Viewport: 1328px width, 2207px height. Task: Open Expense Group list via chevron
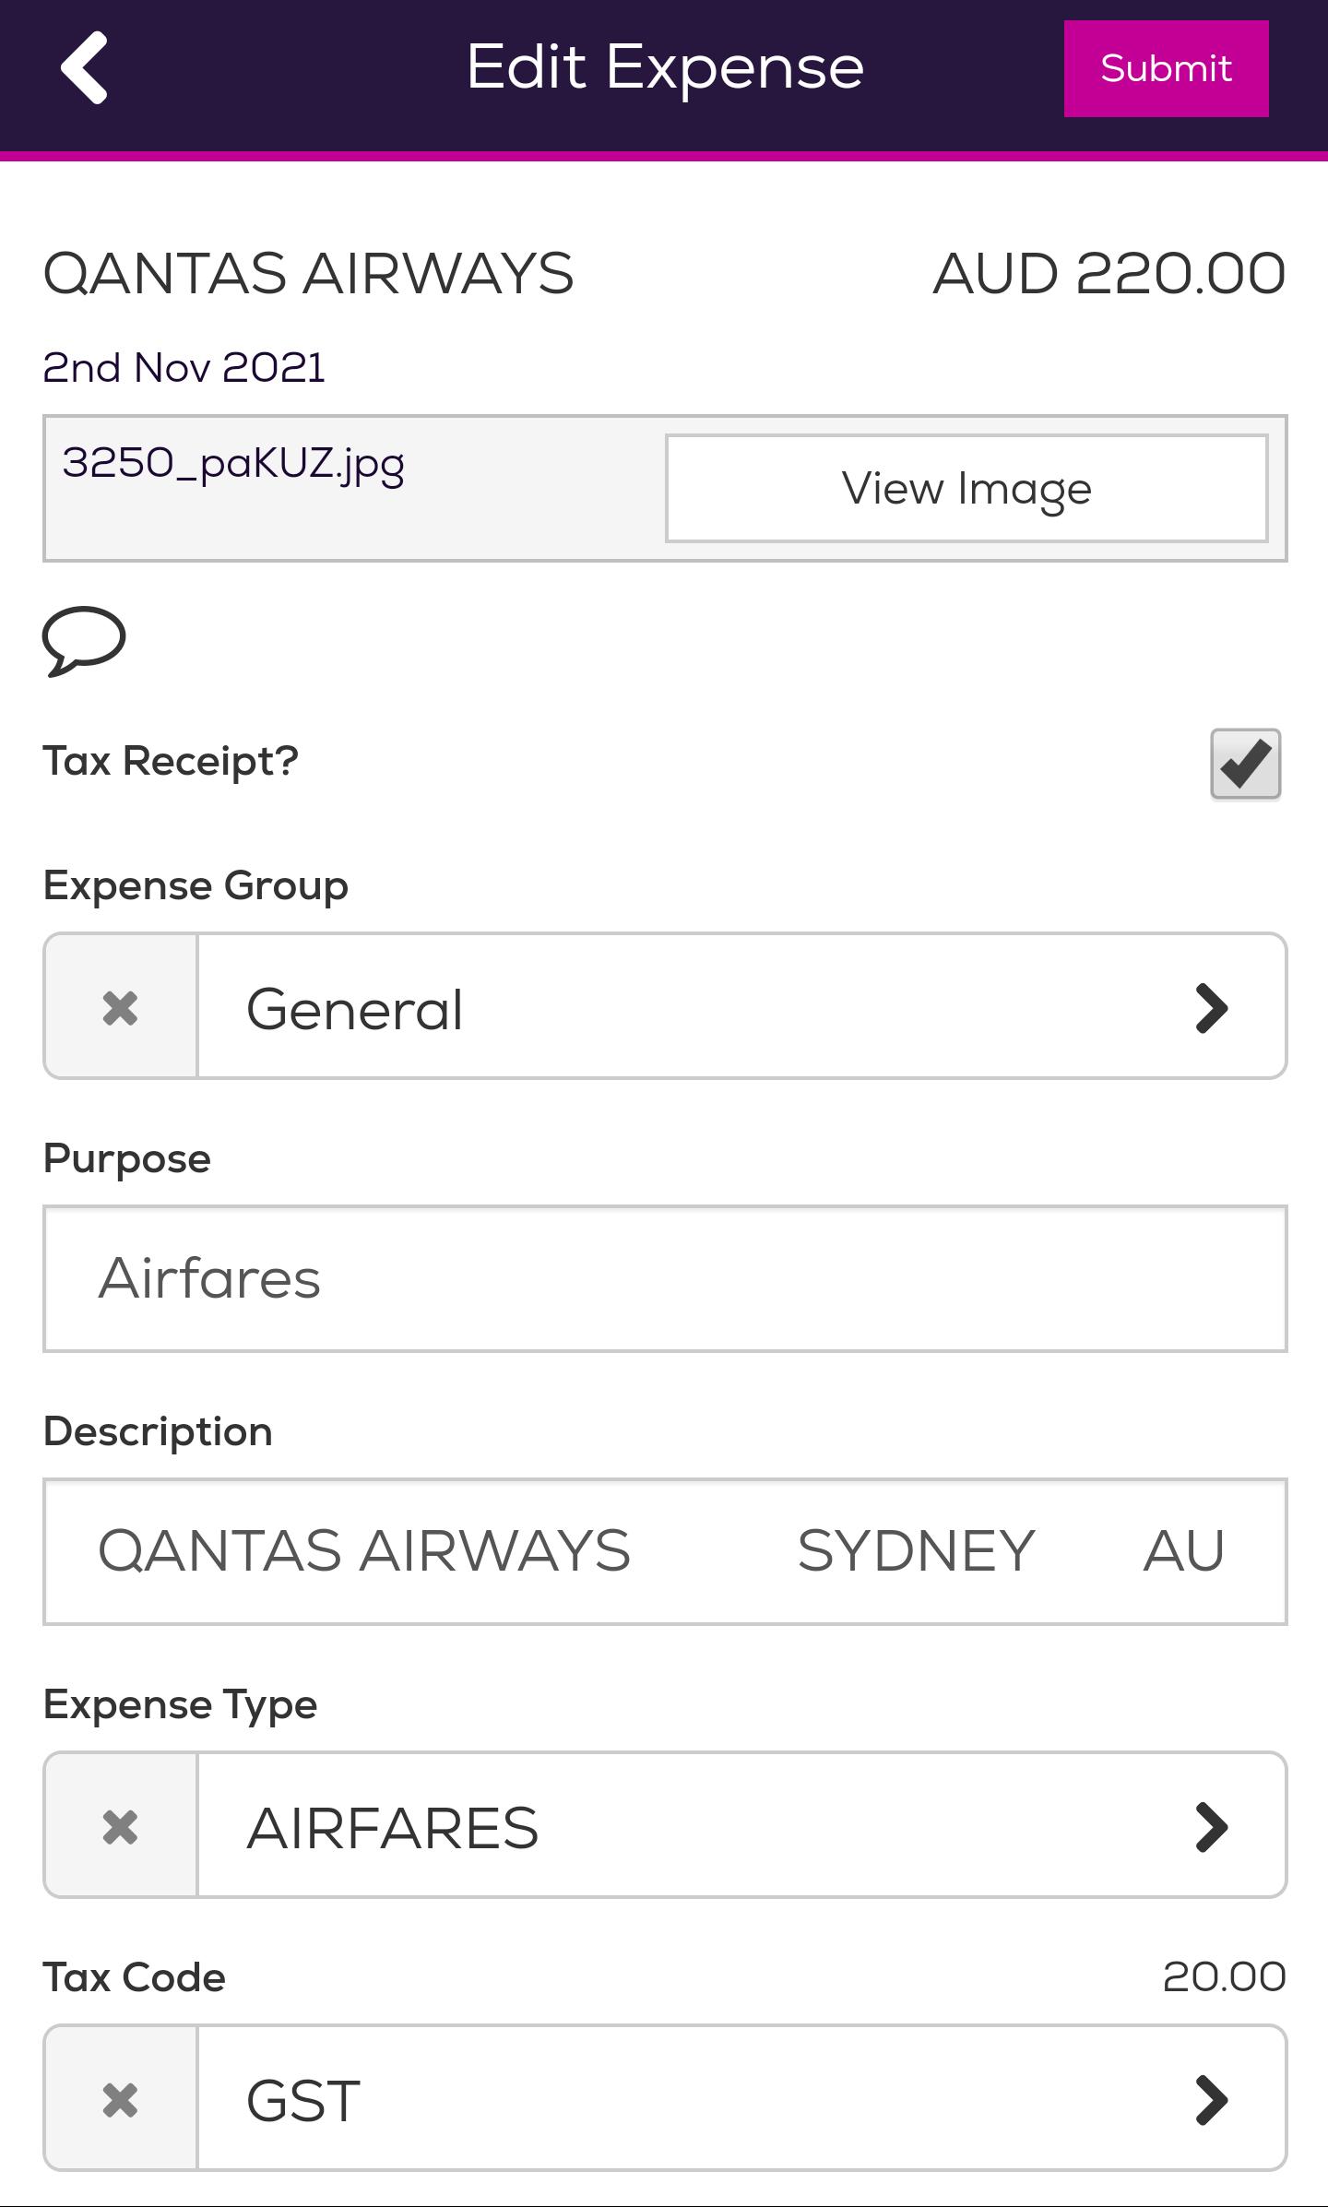pos(1211,1007)
